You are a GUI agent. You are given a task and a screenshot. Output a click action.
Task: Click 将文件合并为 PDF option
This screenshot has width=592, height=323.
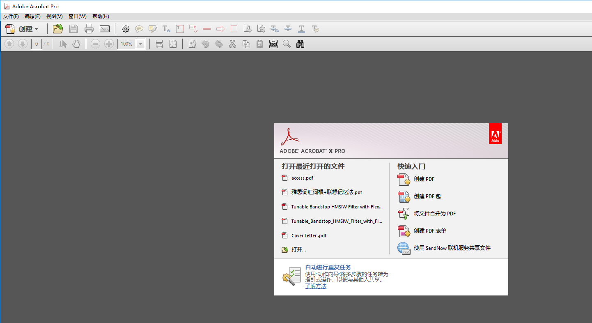tap(435, 214)
